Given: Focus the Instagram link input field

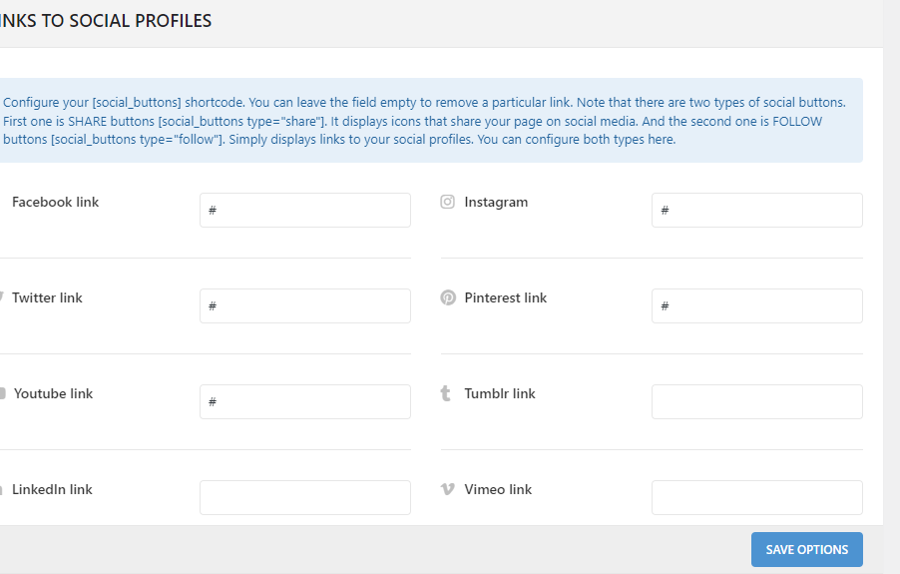Looking at the screenshot, I should click(756, 211).
